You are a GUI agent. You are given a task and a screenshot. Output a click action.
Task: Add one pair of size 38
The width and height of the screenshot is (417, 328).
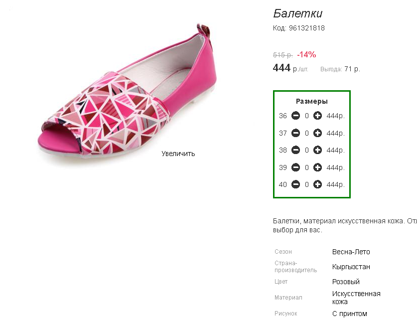[x=317, y=150]
